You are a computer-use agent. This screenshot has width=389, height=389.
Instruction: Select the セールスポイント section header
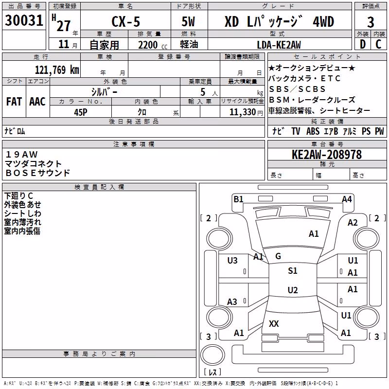pyautogui.click(x=327, y=56)
